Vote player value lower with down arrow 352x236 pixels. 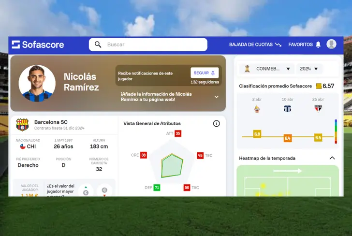pos(104,191)
